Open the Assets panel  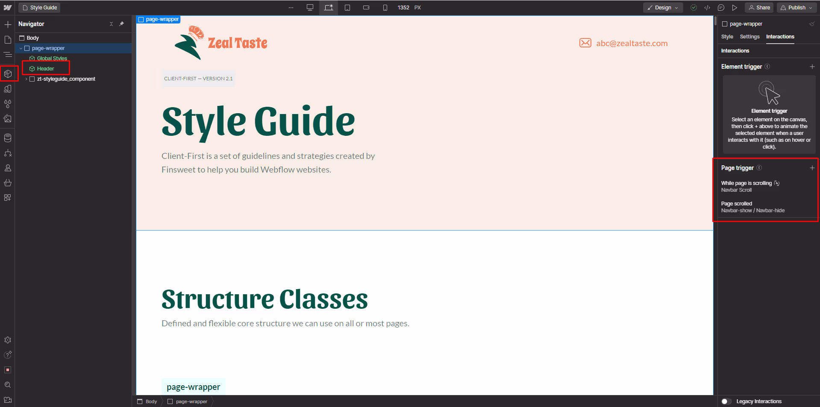point(8,119)
